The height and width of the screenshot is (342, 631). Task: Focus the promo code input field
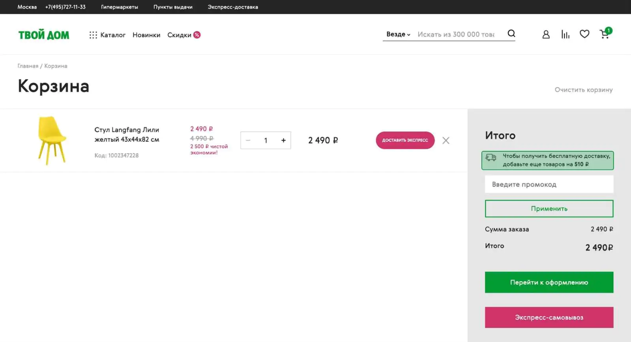[549, 184]
